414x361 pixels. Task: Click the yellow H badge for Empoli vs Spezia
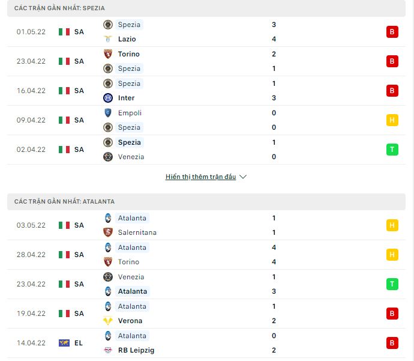[x=392, y=120]
